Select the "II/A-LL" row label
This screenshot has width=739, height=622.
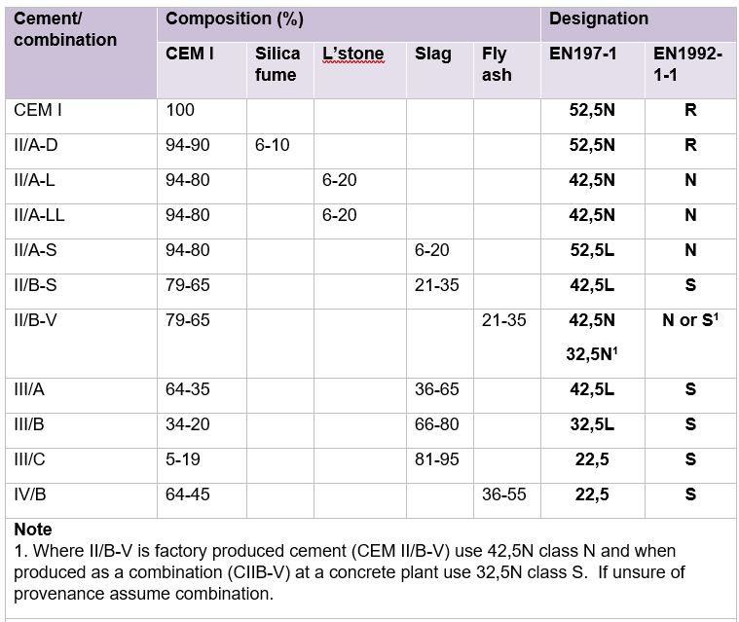40,215
